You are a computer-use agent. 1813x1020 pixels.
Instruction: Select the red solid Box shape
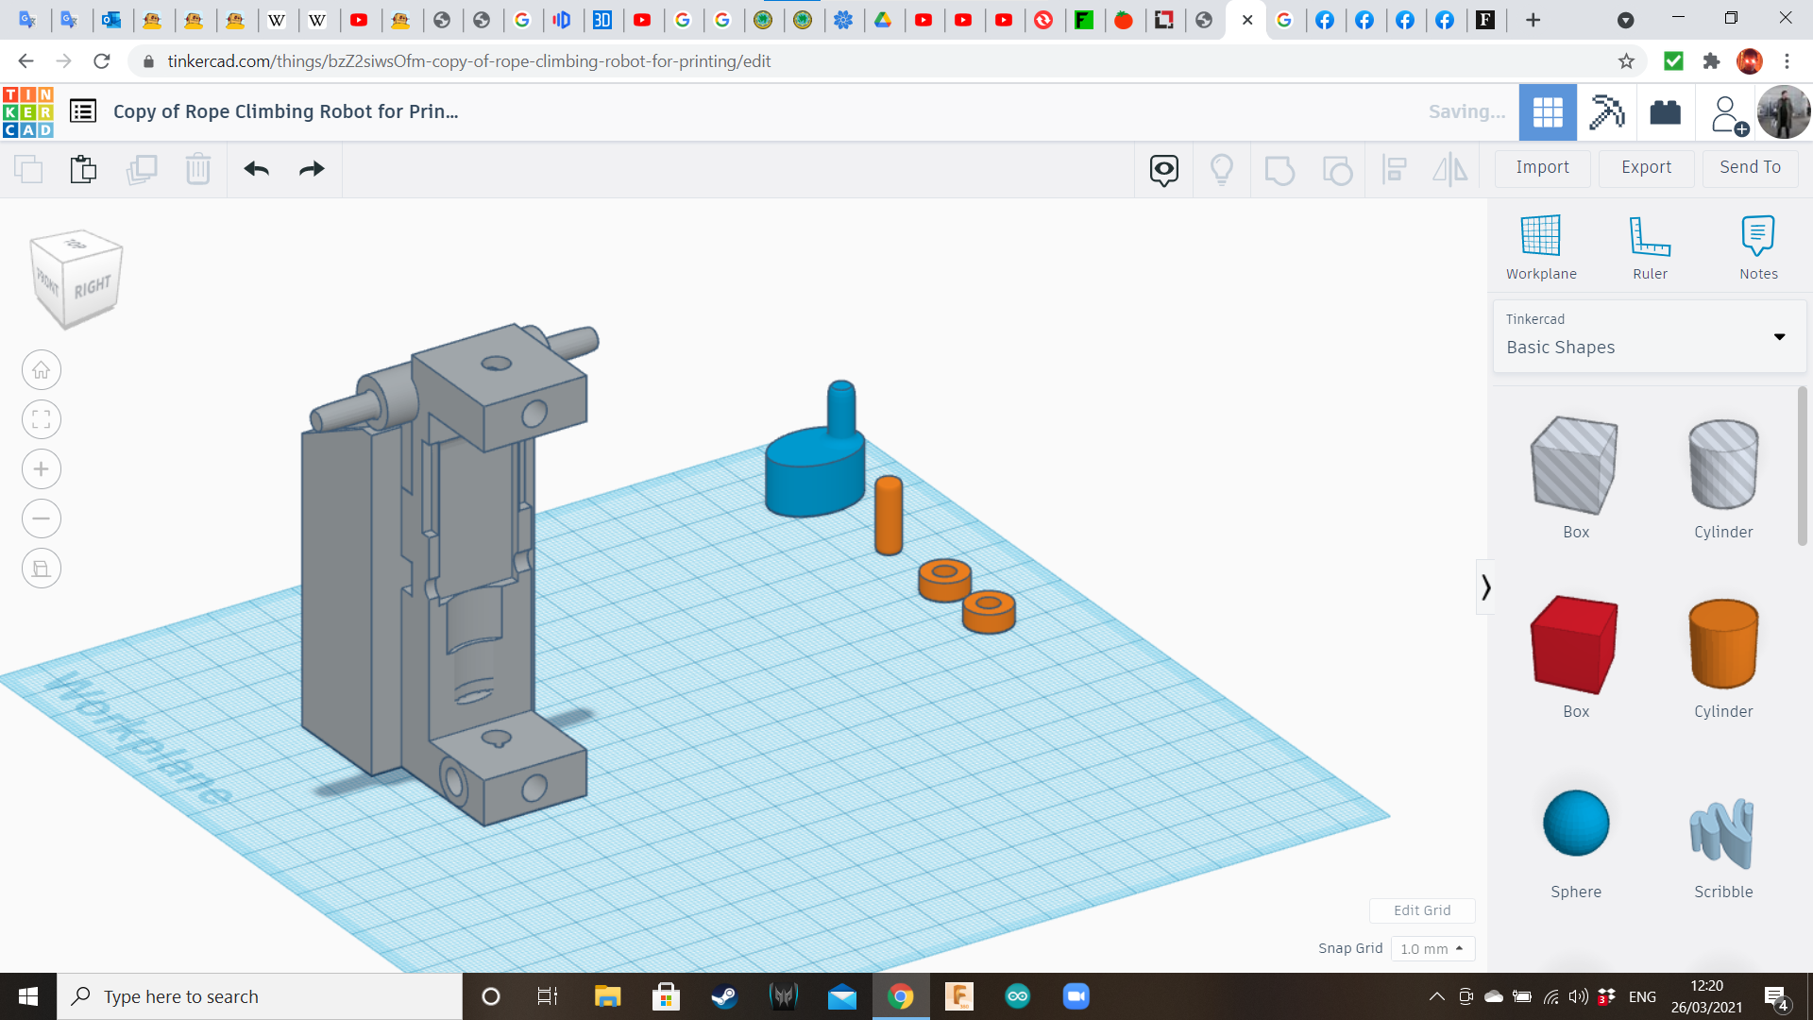pyautogui.click(x=1575, y=644)
